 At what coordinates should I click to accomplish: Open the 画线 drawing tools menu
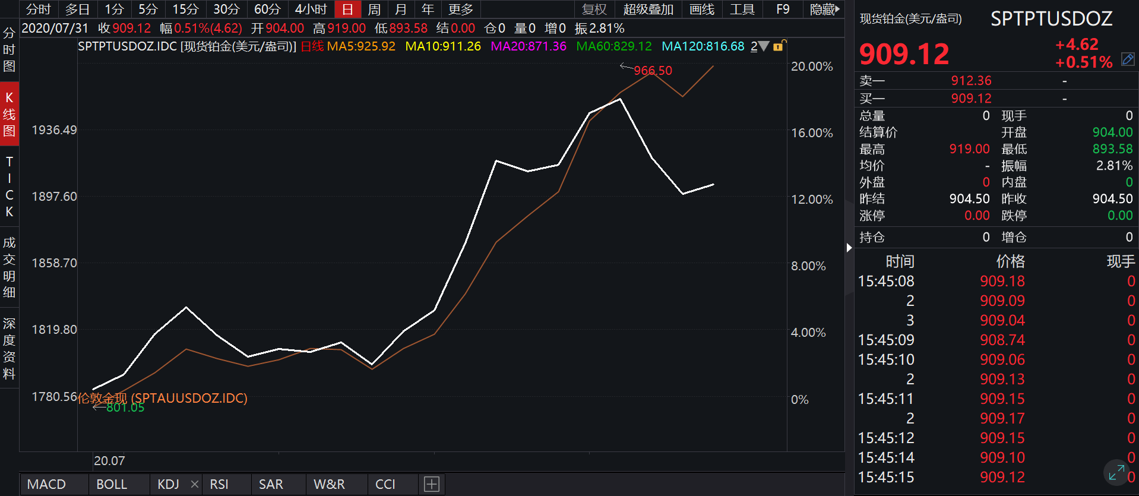click(x=702, y=10)
